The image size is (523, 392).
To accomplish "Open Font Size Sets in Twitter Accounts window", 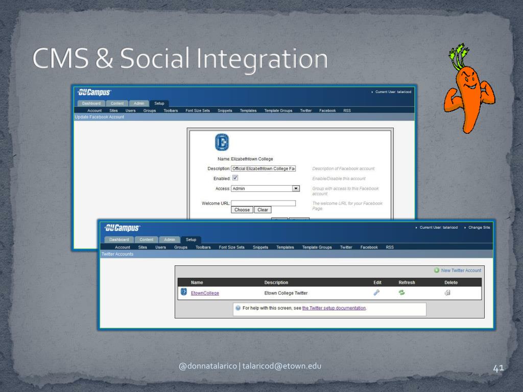I will pyautogui.click(x=231, y=248).
